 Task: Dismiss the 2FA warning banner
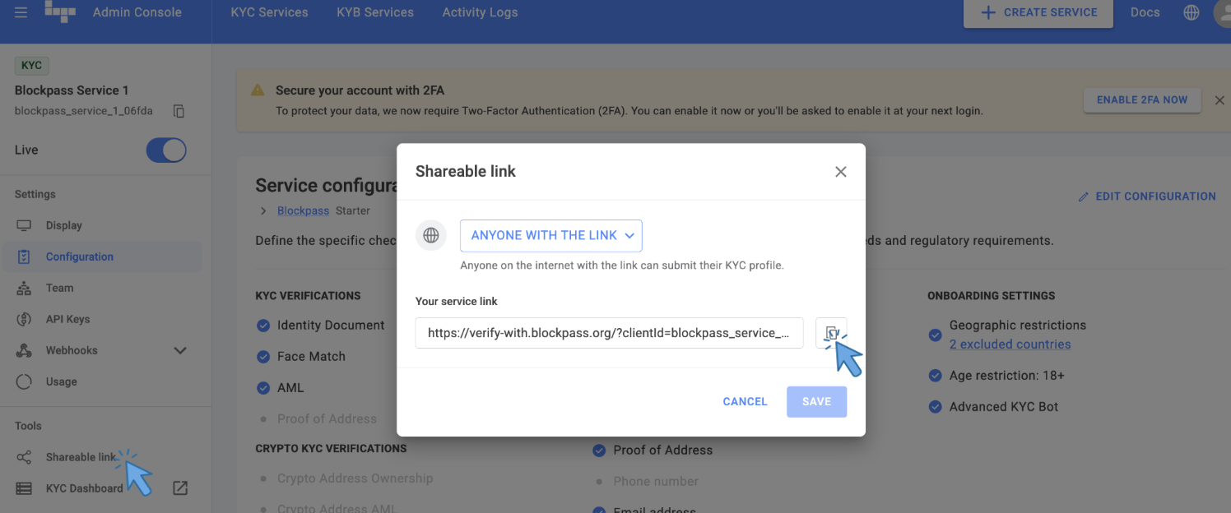[x=1219, y=100]
